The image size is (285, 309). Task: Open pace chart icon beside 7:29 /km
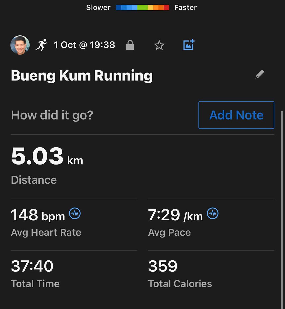tap(213, 213)
